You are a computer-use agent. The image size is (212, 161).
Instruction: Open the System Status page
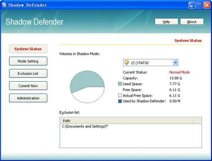[28, 49]
